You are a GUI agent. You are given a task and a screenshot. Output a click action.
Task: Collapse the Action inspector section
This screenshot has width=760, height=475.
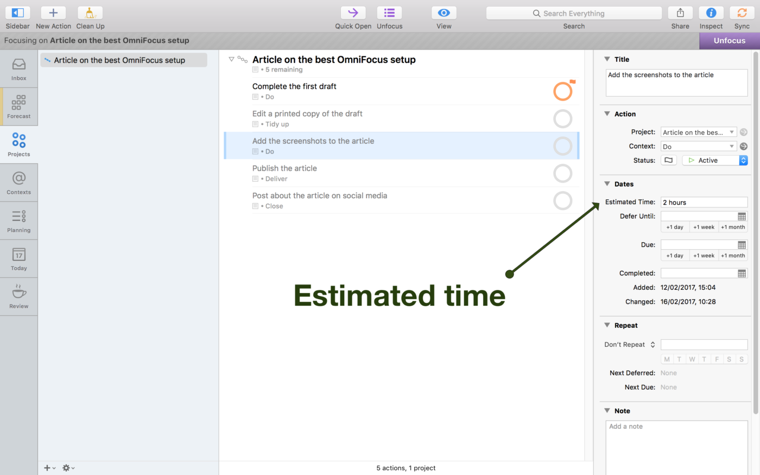coord(607,114)
